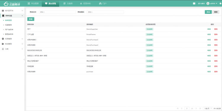The width and height of the screenshot is (222, 111).
Task: Go to the first page with double-left arrow
Action: pos(178,108)
